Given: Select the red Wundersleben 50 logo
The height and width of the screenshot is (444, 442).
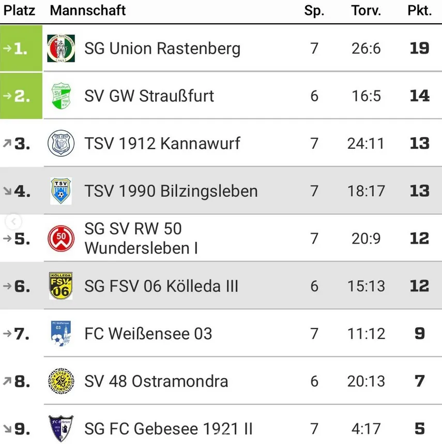Looking at the screenshot, I should pos(61,239).
